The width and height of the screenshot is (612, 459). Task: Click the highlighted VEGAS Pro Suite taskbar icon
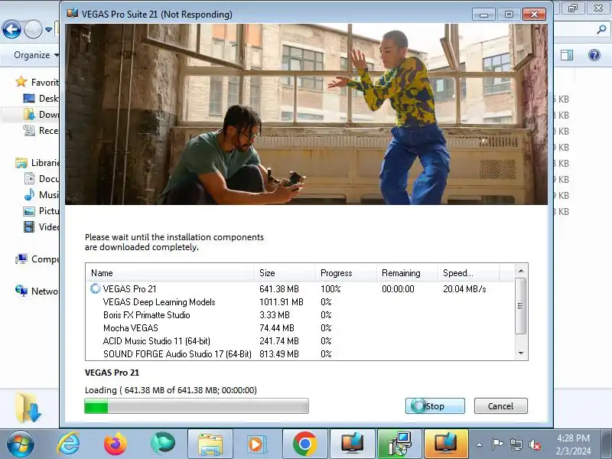[x=447, y=444]
